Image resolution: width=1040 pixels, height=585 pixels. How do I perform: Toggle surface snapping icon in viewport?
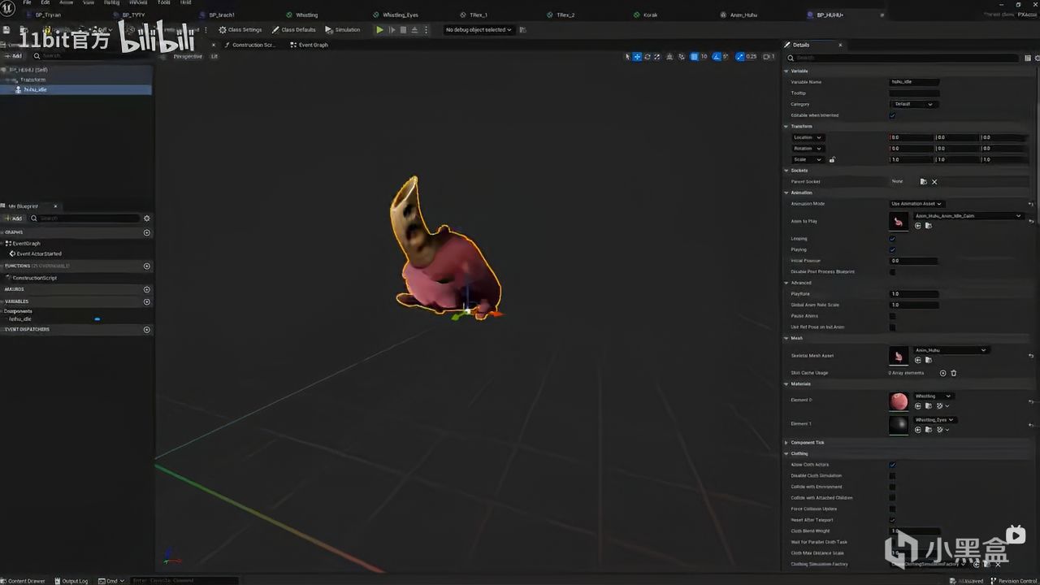tap(681, 57)
